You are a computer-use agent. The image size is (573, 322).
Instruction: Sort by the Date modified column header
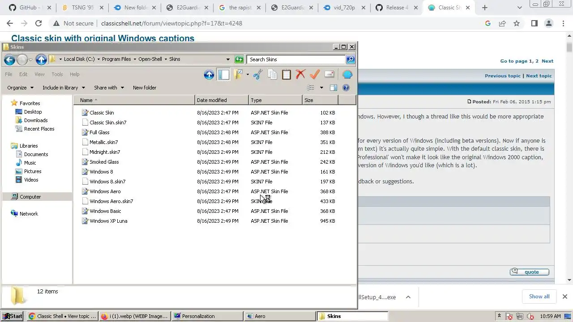click(x=222, y=100)
